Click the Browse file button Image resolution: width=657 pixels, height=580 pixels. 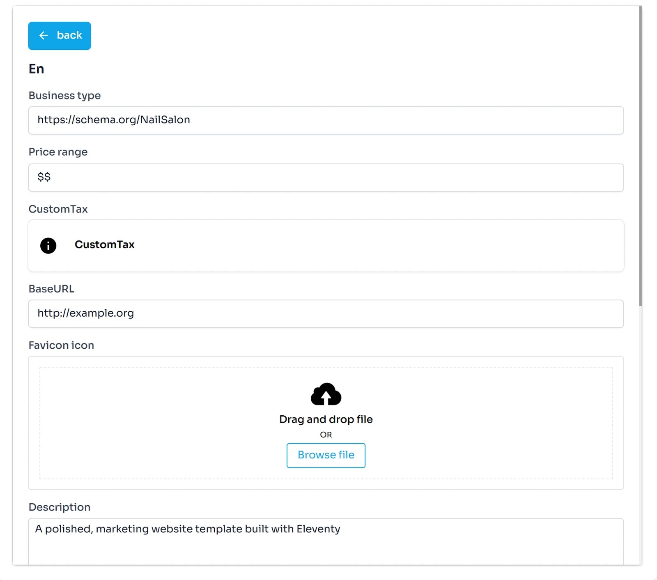pyautogui.click(x=326, y=455)
